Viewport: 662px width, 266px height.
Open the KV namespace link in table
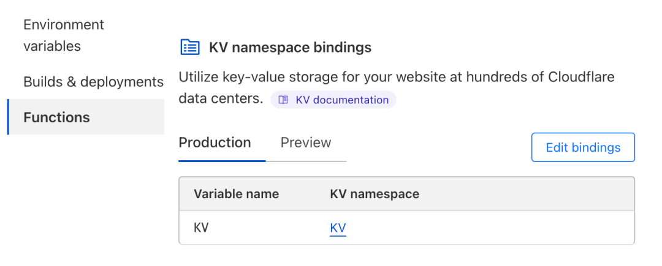click(x=338, y=228)
